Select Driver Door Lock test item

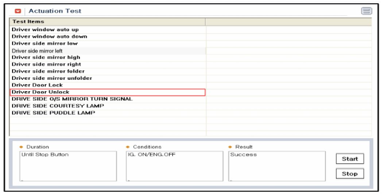[x=37, y=85]
